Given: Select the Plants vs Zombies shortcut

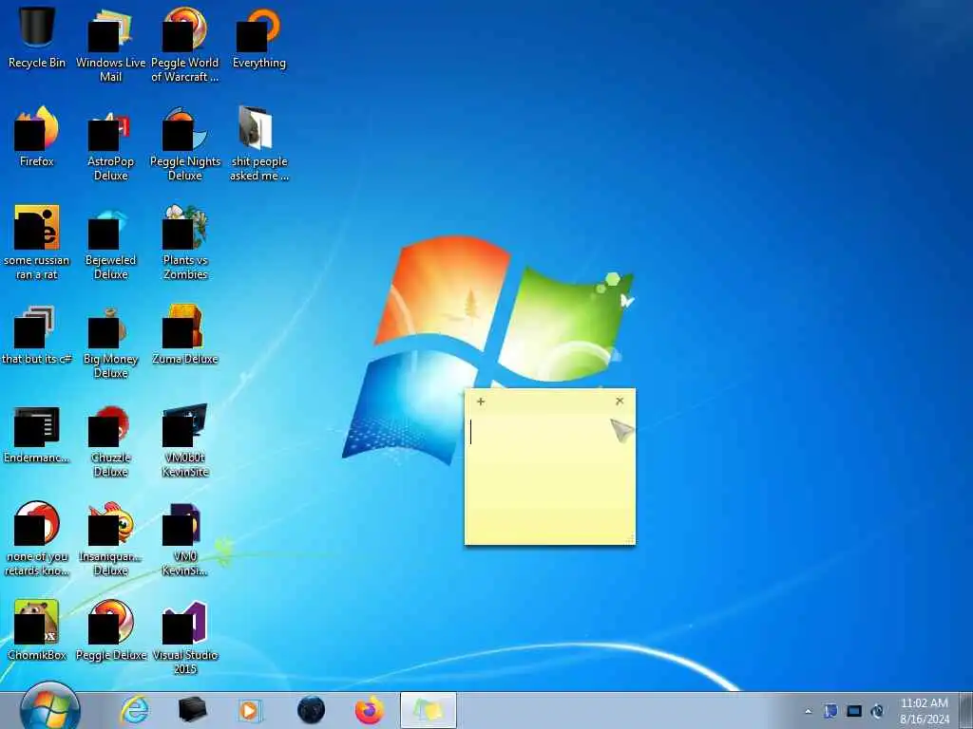Looking at the screenshot, I should [x=185, y=242].
